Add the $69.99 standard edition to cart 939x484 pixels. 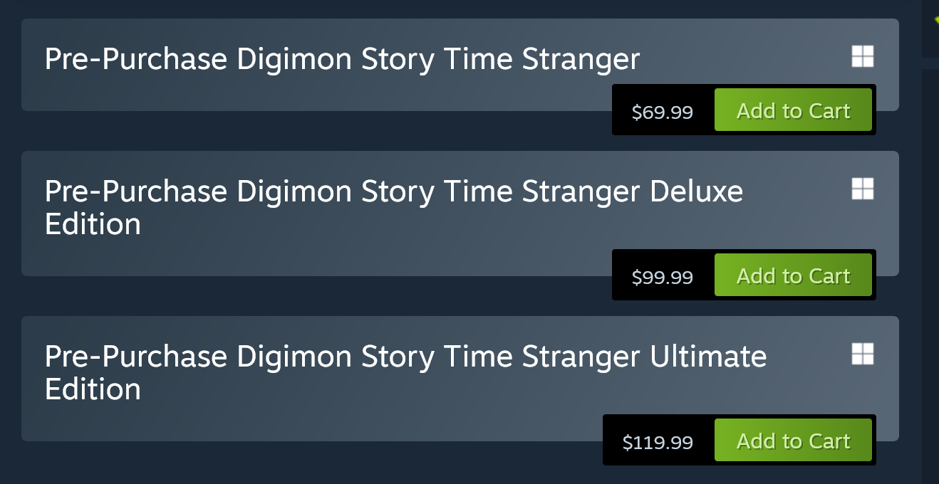793,110
